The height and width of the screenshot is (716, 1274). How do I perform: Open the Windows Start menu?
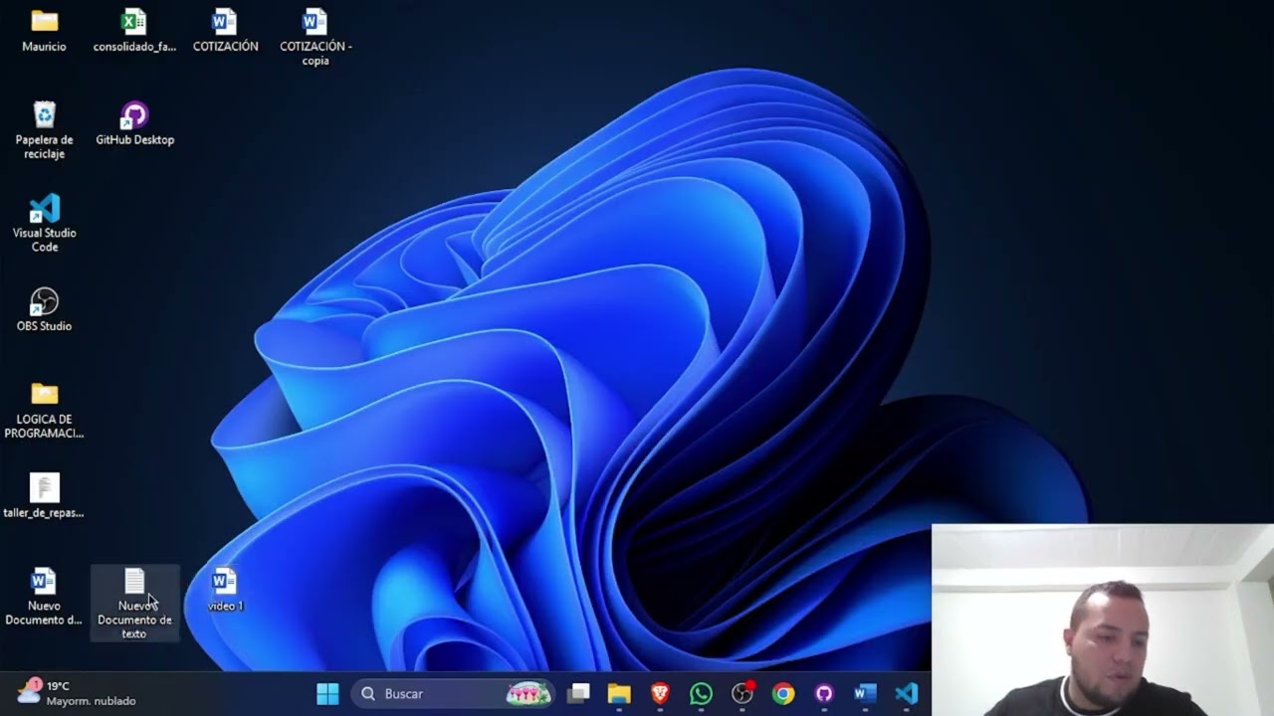[327, 693]
